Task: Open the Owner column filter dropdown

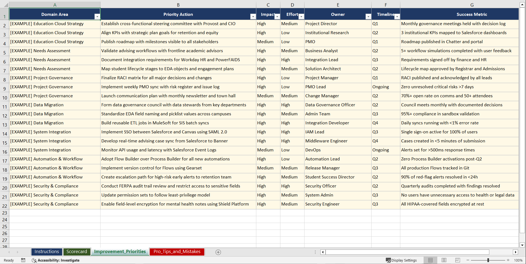Action: pyautogui.click(x=368, y=16)
